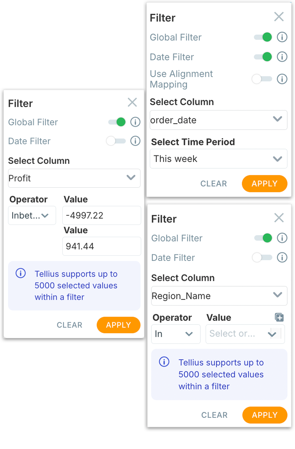The width and height of the screenshot is (295, 449).
Task: Click info icon beside Global Filter in order_date panel
Action: click(x=282, y=37)
